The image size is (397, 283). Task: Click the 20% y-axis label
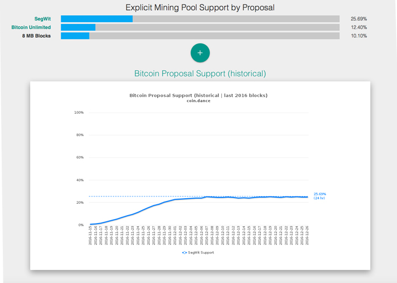click(80, 203)
